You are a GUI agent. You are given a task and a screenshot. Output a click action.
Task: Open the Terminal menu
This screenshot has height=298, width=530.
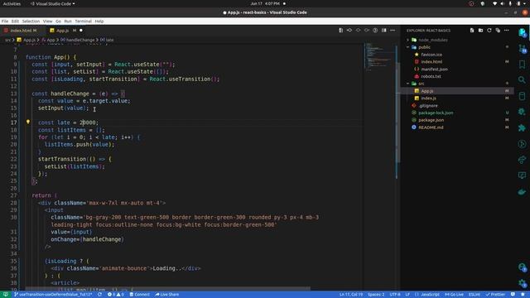(83, 22)
